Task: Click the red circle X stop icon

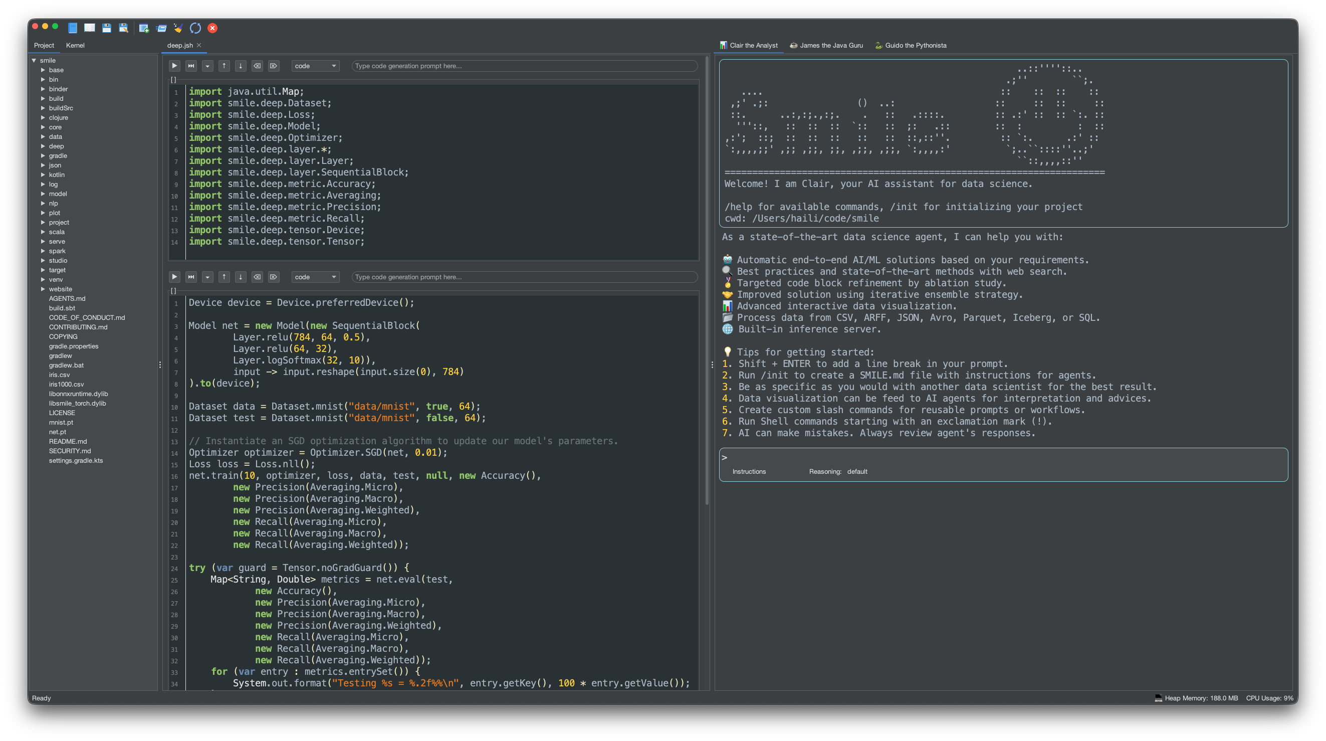Action: pos(212,28)
